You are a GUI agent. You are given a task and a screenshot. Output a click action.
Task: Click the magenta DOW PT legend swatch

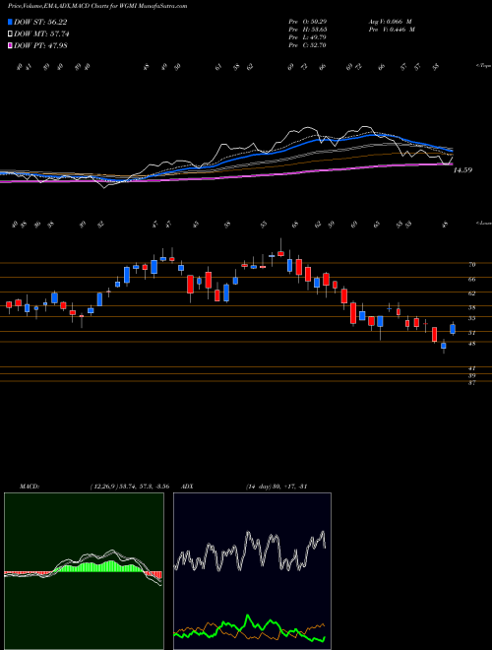[10, 45]
